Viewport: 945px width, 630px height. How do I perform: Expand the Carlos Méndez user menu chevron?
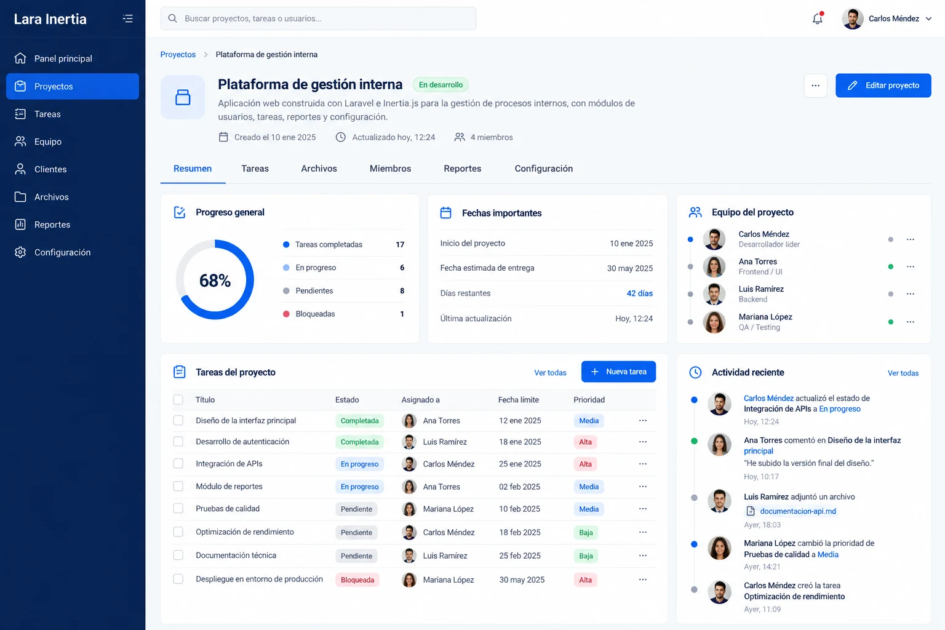[929, 19]
